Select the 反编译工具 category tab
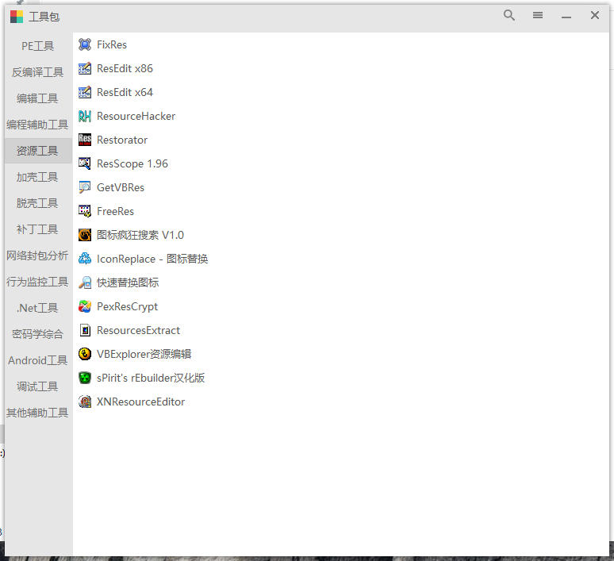The image size is (614, 561). [38, 72]
